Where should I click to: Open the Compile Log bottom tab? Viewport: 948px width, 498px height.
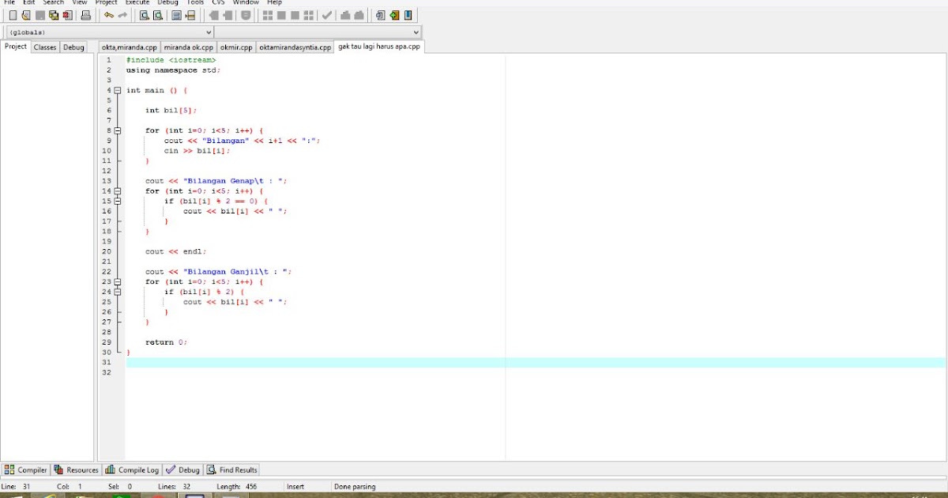tap(132, 470)
